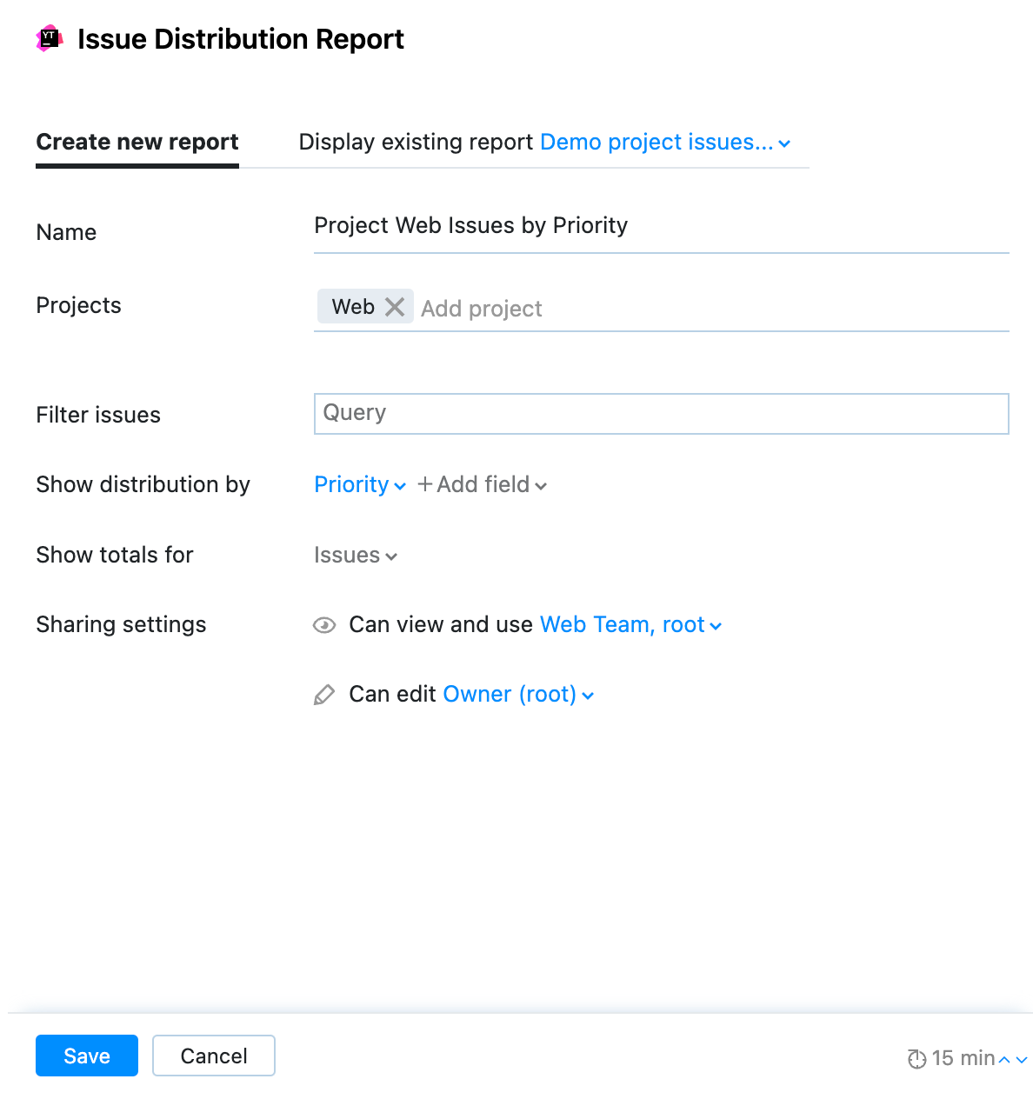Save the report
Image resolution: width=1033 pixels, height=1099 pixels.
[86, 1055]
